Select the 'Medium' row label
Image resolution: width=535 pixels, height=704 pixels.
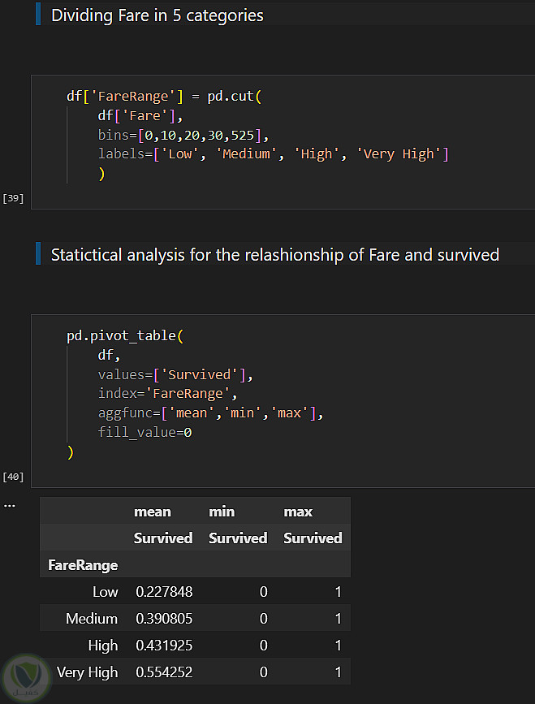92,619
